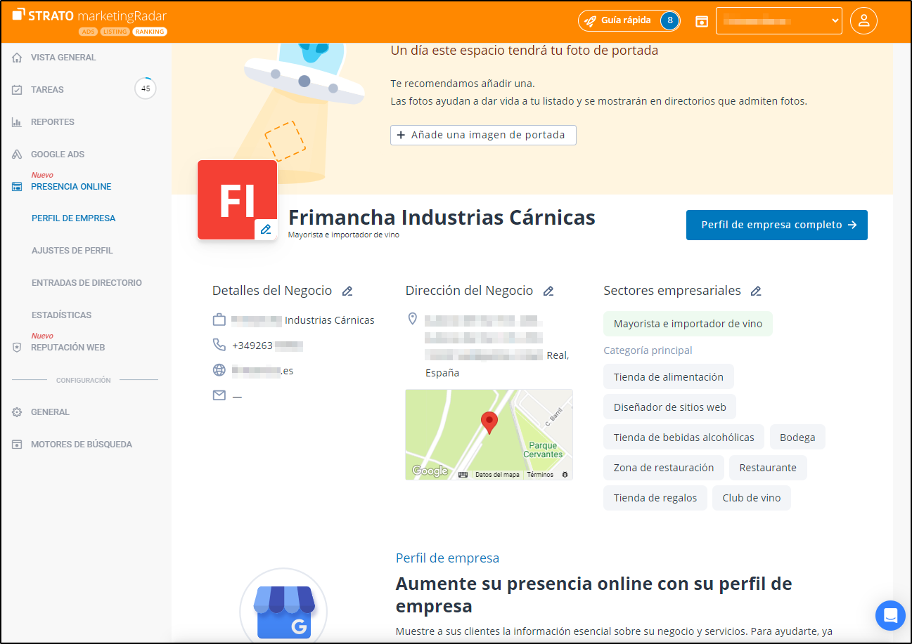Viewport: 912px width, 644px height.
Task: Select the Motores de Búsqueda icon
Action: pos(15,444)
